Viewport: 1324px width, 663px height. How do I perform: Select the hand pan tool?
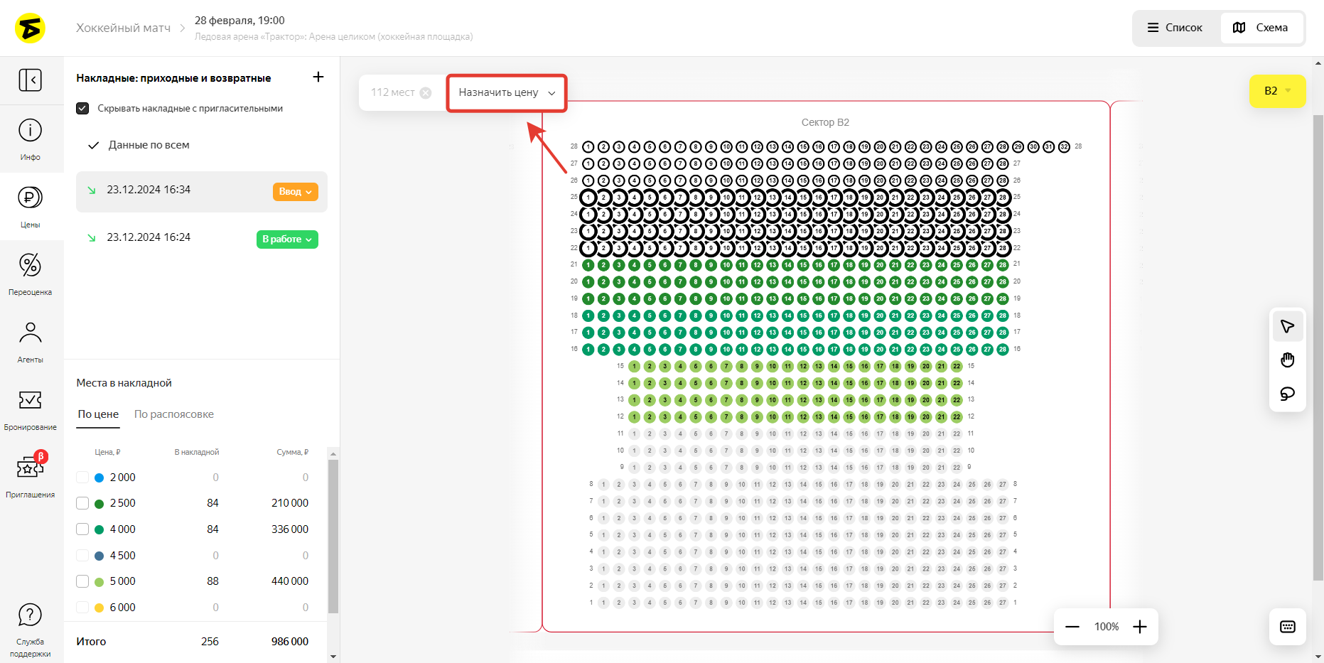pyautogui.click(x=1287, y=360)
